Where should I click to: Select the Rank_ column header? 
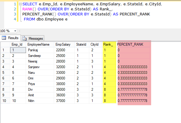[x=109, y=44]
